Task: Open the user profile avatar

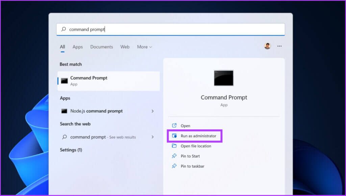Action: [x=267, y=46]
